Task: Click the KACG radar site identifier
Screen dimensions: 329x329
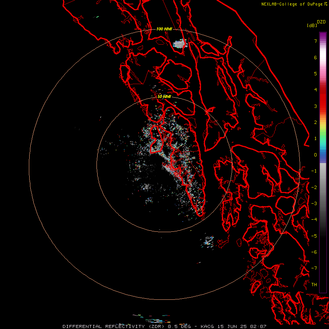Action: click(207, 326)
